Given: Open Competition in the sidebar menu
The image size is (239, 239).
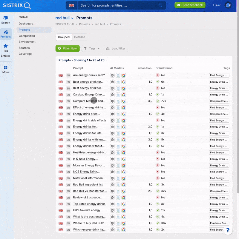Looking at the screenshot, I should click(27, 36).
